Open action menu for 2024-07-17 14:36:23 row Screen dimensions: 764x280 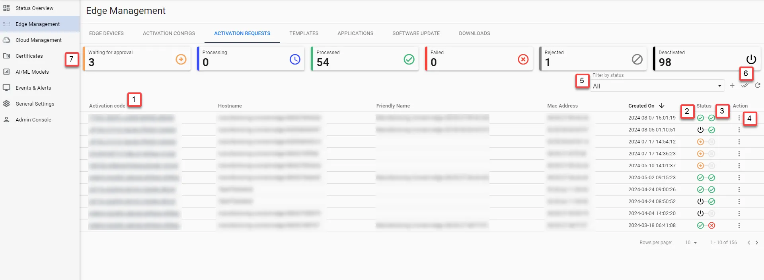tap(739, 154)
